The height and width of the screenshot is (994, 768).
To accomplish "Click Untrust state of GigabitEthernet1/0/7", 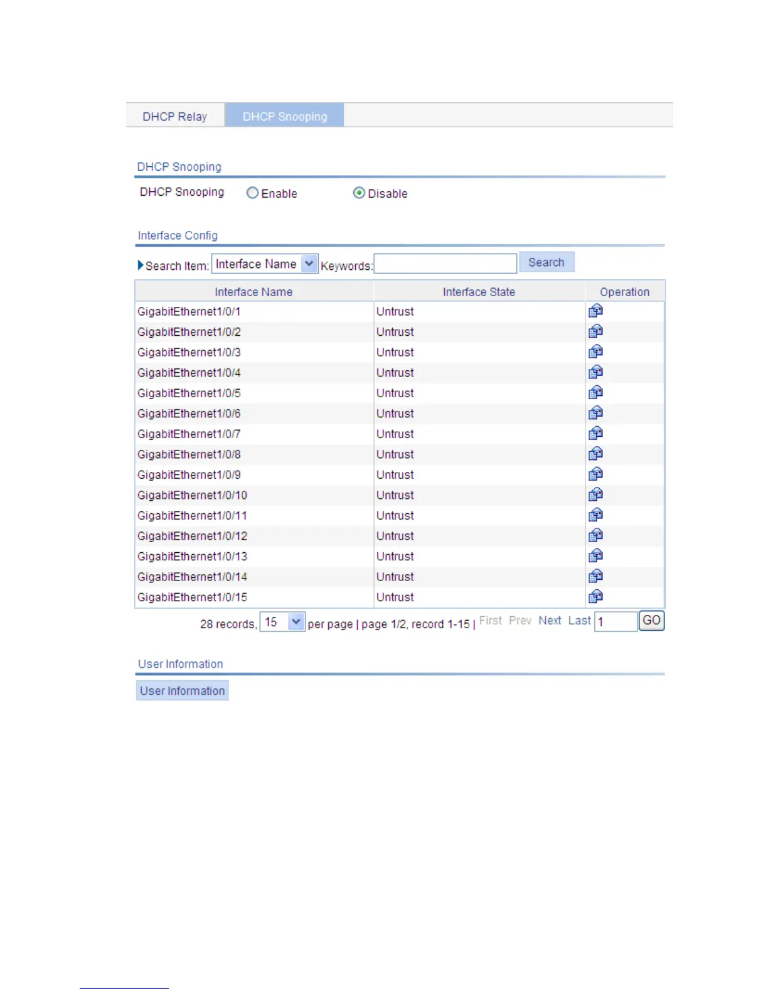I will (x=395, y=434).
